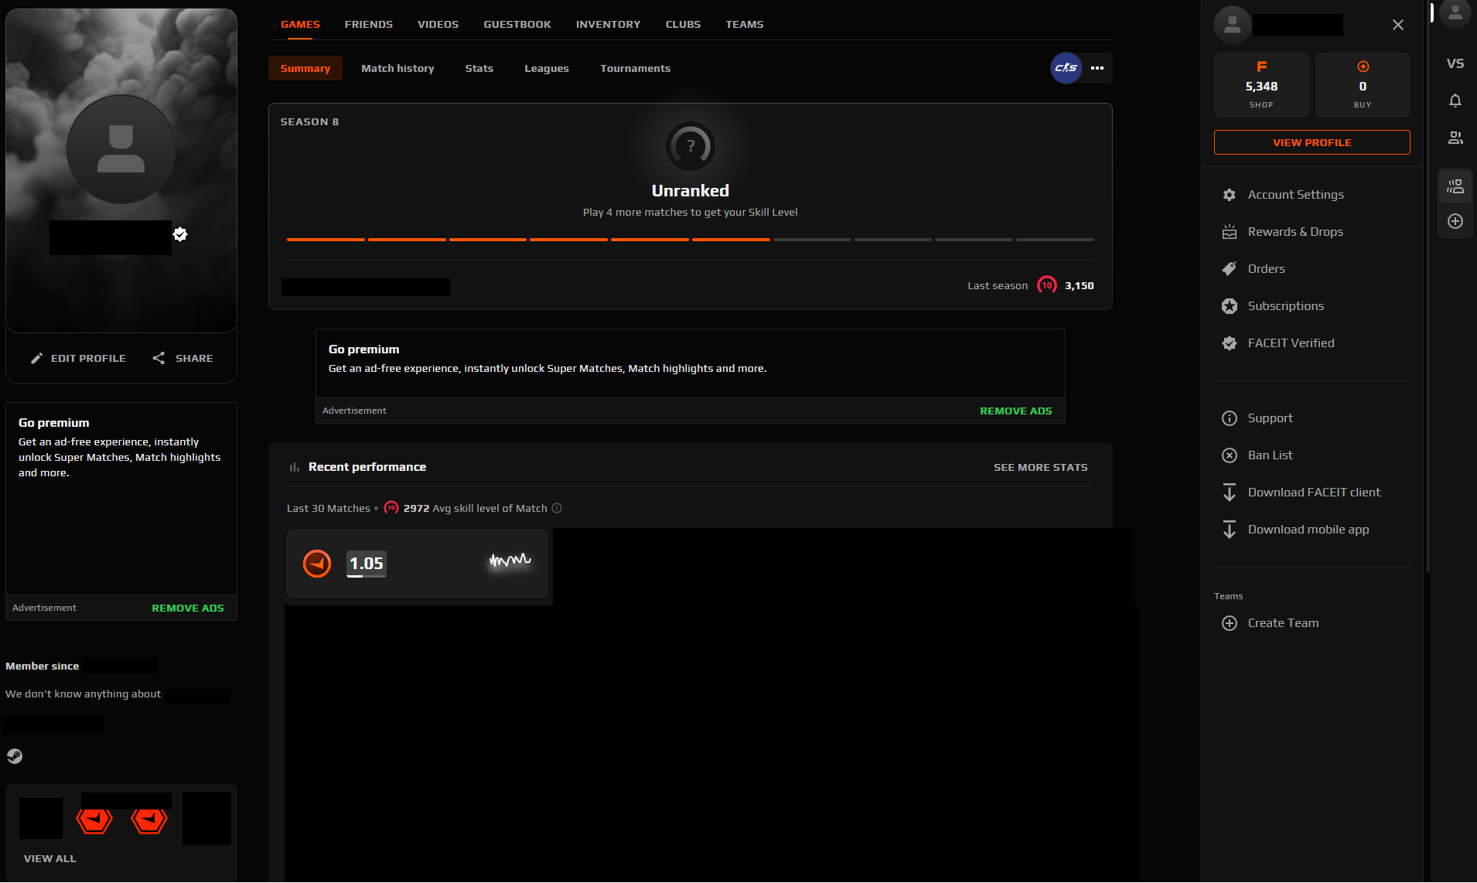Screen dimensions: 1477x883
Task: Open the friends list icon in right rail
Action: coord(1455,138)
